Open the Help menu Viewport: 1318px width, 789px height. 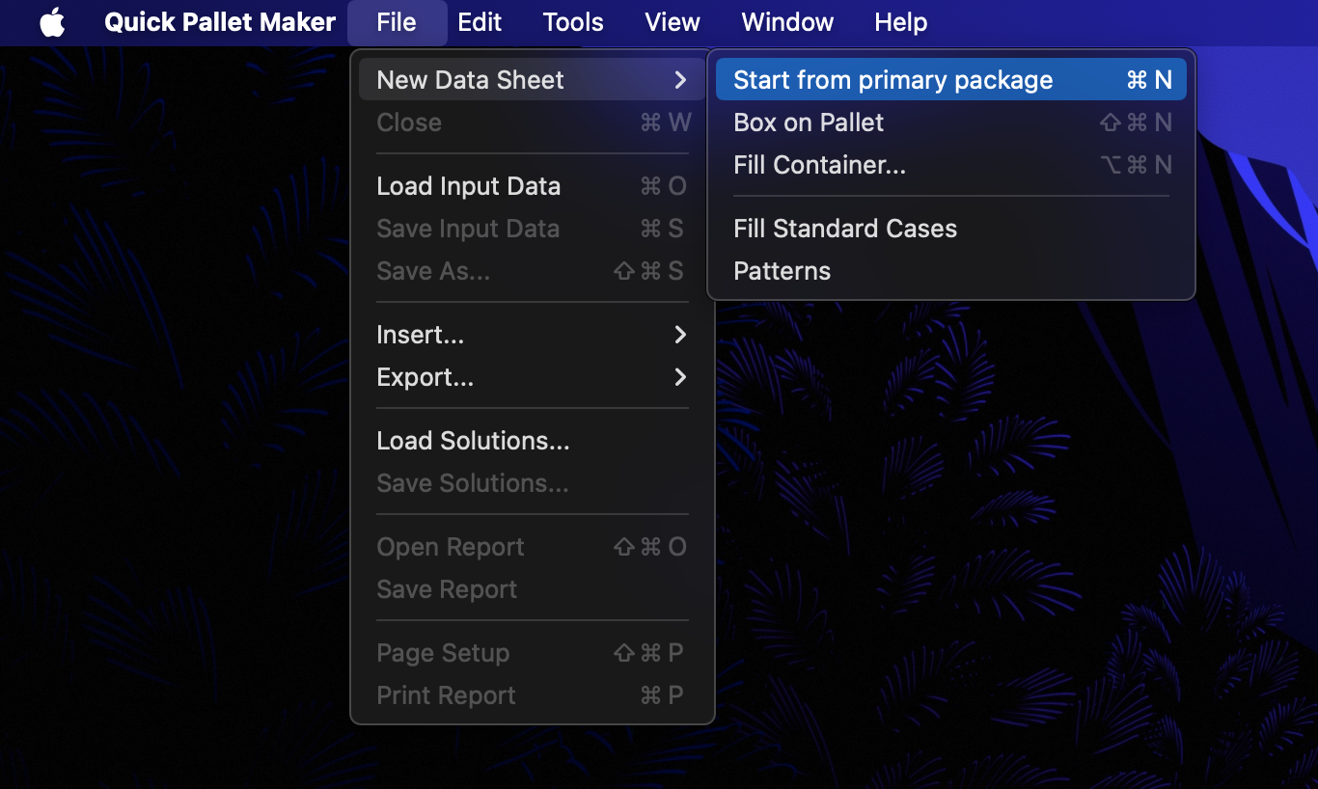click(901, 22)
